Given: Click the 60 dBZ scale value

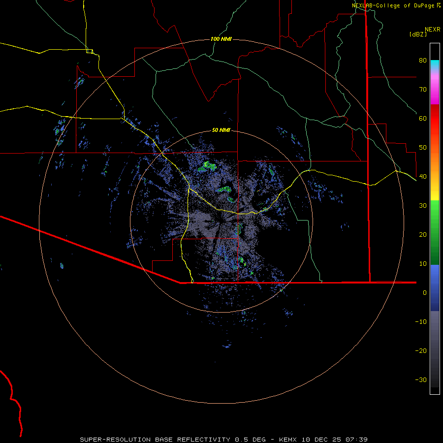Looking at the screenshot, I should (x=423, y=118).
